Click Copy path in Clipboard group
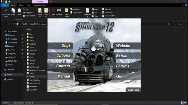 (x=28, y=13)
